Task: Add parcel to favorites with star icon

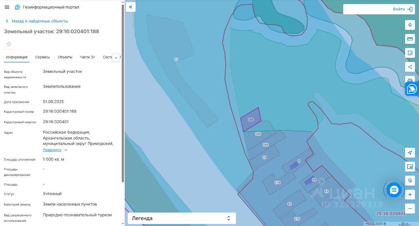Action: [x=9, y=44]
